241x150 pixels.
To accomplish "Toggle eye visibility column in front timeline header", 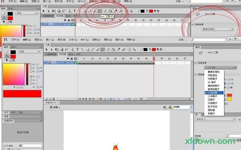I will pyautogui.click(x=68, y=58).
